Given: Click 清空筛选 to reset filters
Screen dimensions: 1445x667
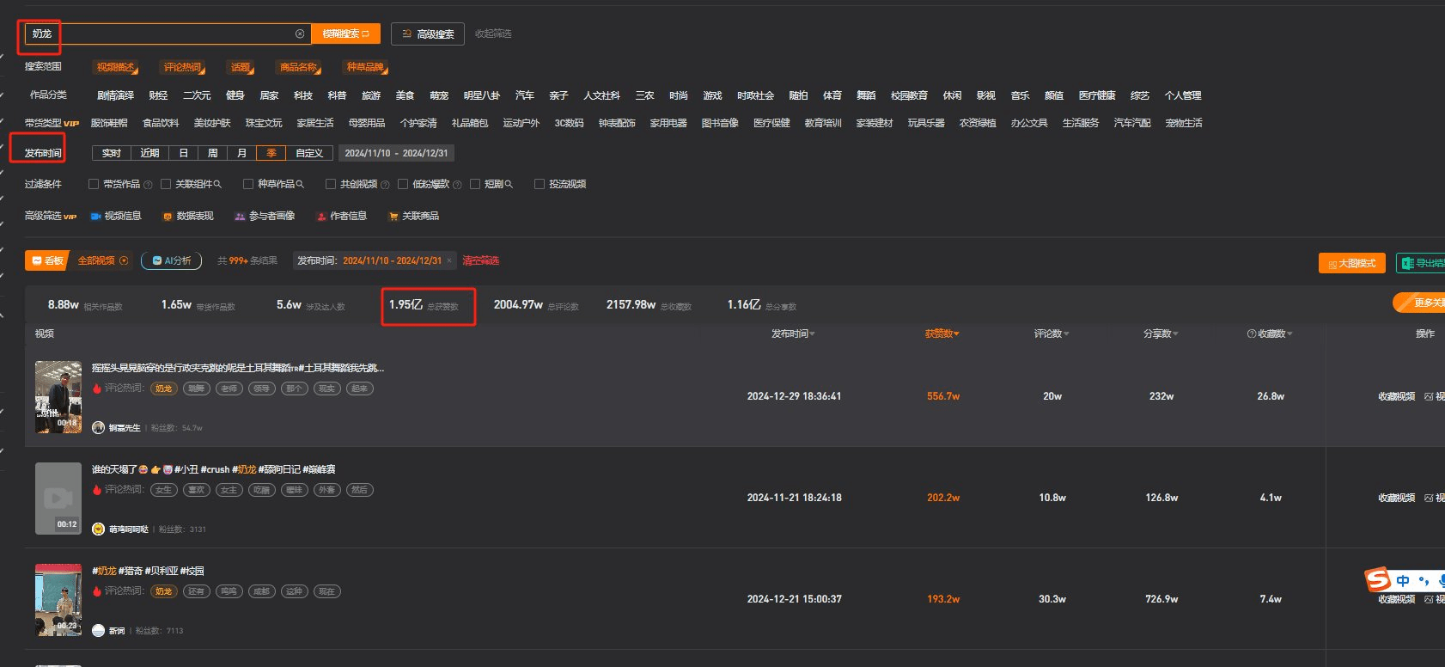Looking at the screenshot, I should point(480,260).
